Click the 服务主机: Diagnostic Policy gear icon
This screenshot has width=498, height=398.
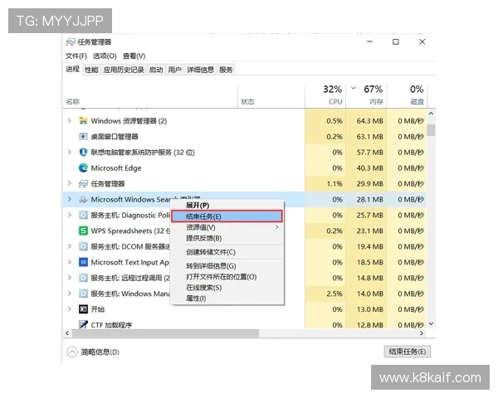point(83,215)
